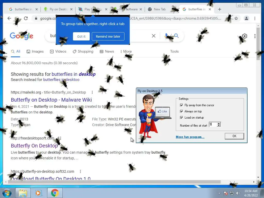Open the Chrome profile avatar
The height and width of the screenshot is (198, 264).
pyautogui.click(x=246, y=18)
